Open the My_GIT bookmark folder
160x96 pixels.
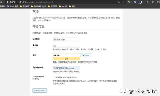(x=63, y=6)
